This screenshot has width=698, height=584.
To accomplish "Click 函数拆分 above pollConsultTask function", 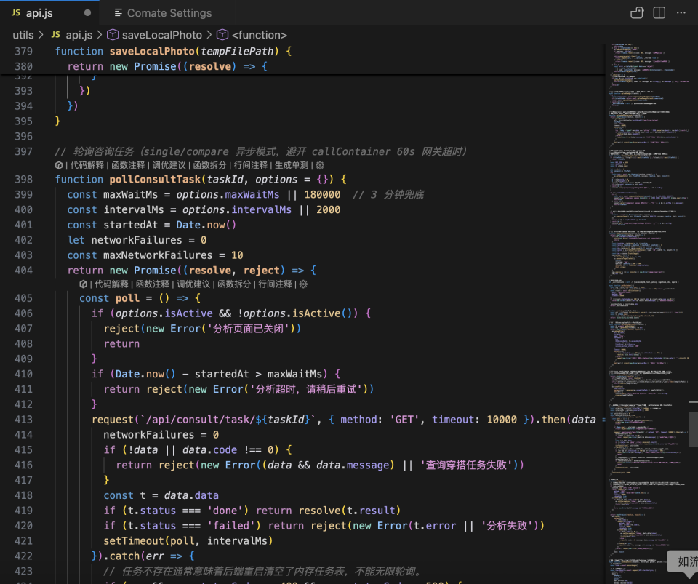I will [209, 165].
